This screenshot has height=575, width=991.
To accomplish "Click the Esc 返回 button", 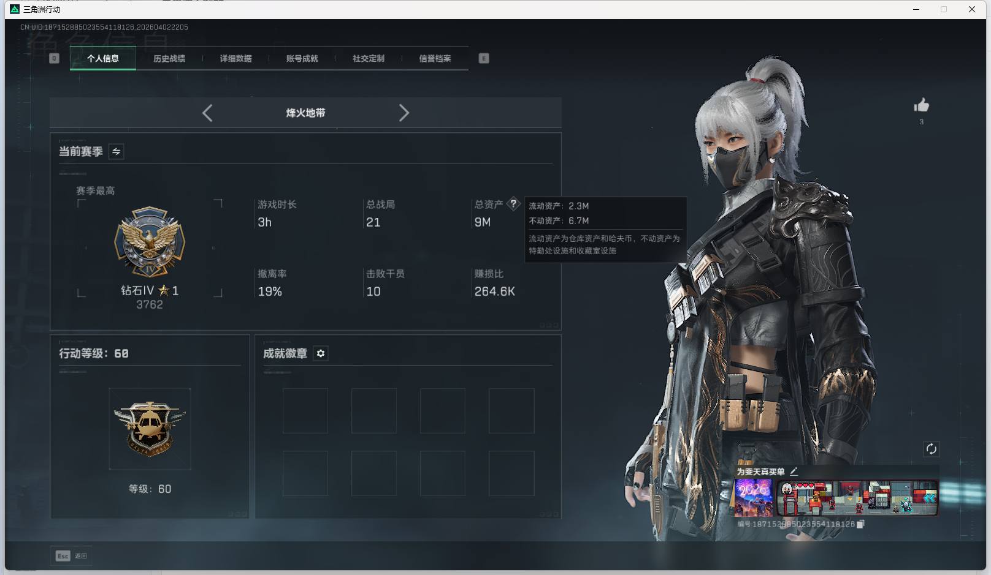I will pyautogui.click(x=71, y=555).
